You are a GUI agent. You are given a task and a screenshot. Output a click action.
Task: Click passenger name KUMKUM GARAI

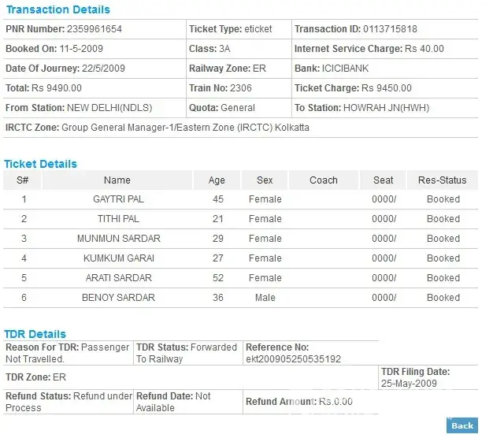click(118, 258)
